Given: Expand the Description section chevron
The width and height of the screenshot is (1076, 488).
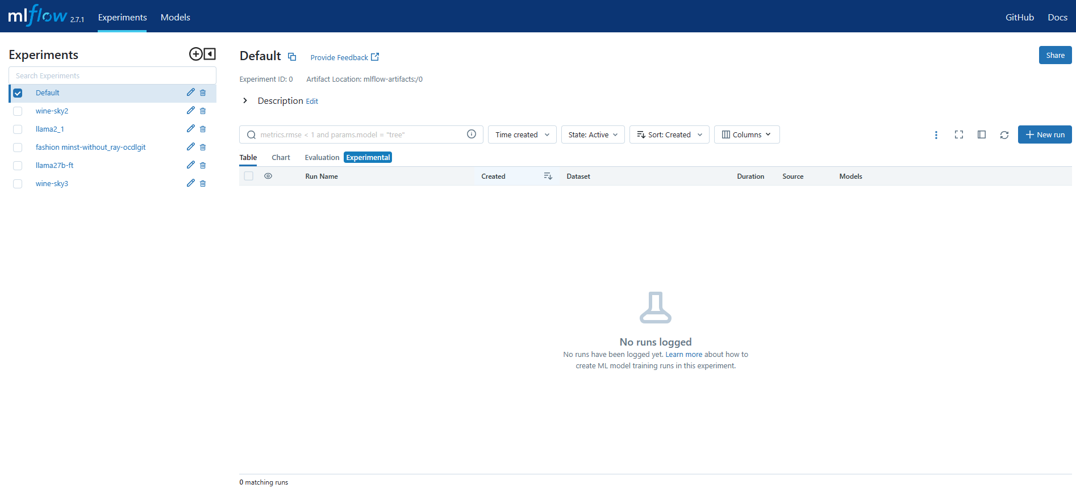Looking at the screenshot, I should click(x=245, y=101).
